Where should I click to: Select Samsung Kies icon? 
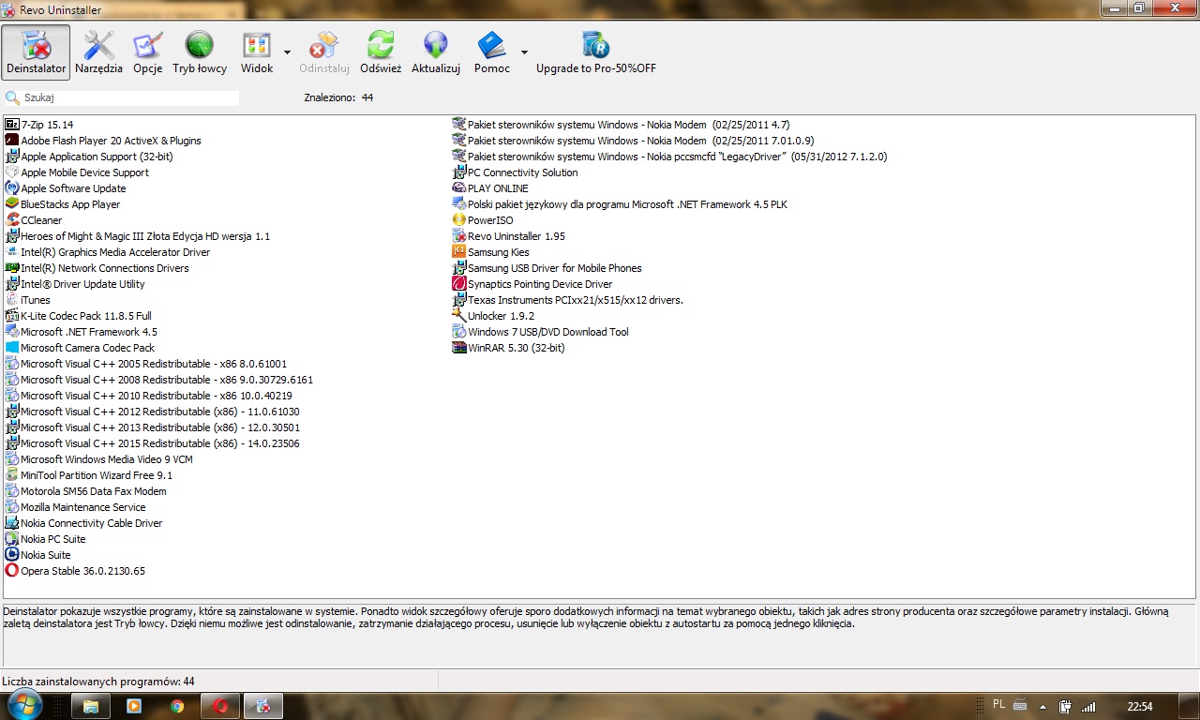tap(459, 251)
